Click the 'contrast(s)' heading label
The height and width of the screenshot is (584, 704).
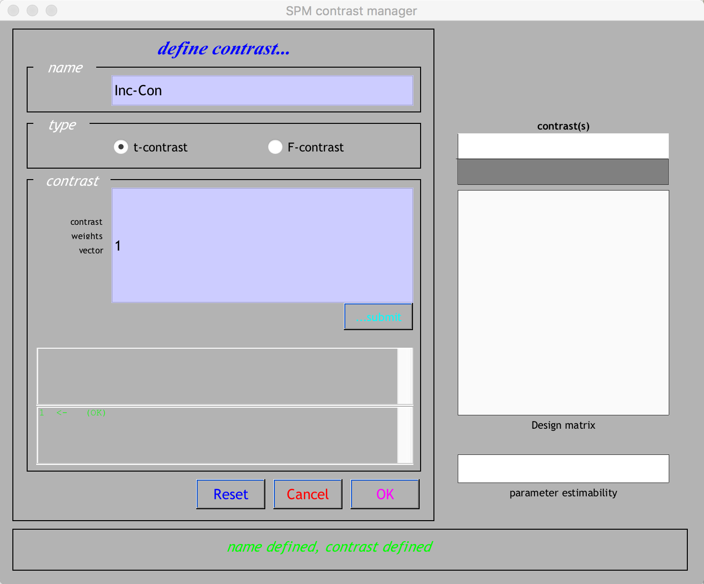pyautogui.click(x=563, y=126)
